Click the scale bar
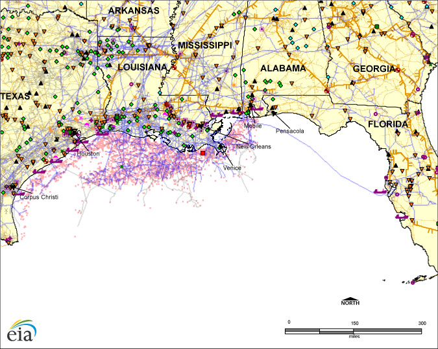This screenshot has height=349, width=438. tap(354, 331)
